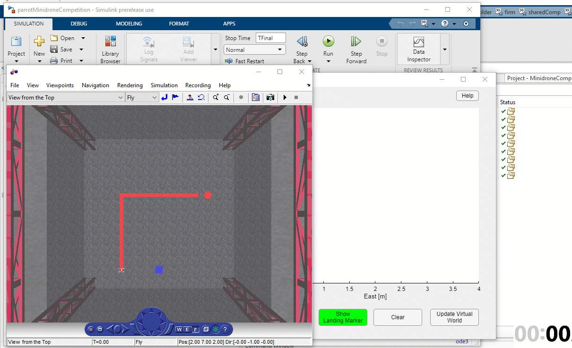Screen dimensions: 572x348
Task: Open the Normal simulation mode dropdown
Action: coord(255,50)
